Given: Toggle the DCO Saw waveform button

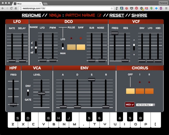Looking at the screenshot, I should (x=81, y=47).
